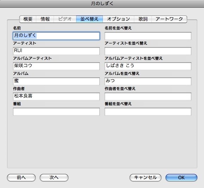
Task: Click the empty 番組を並べ替え field
Action: (x=148, y=111)
